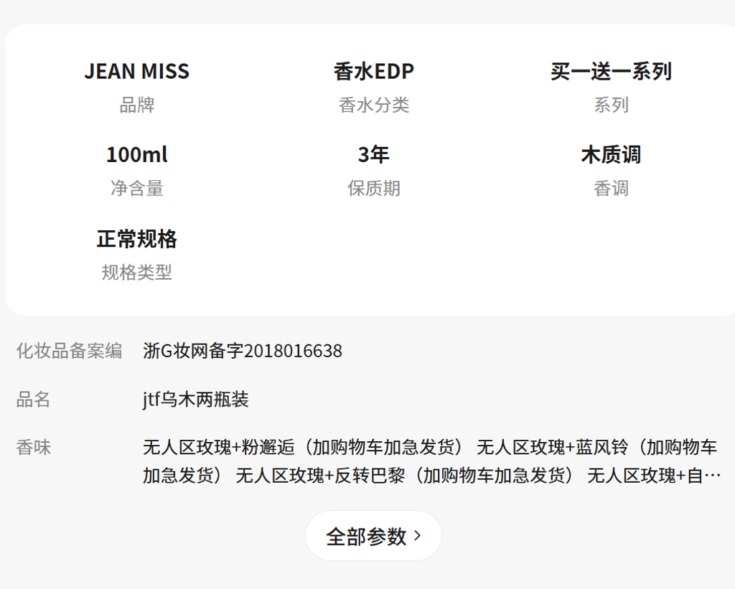Click the 品牌 label under JEAN MISS
This screenshot has width=735, height=589.
[x=136, y=105]
